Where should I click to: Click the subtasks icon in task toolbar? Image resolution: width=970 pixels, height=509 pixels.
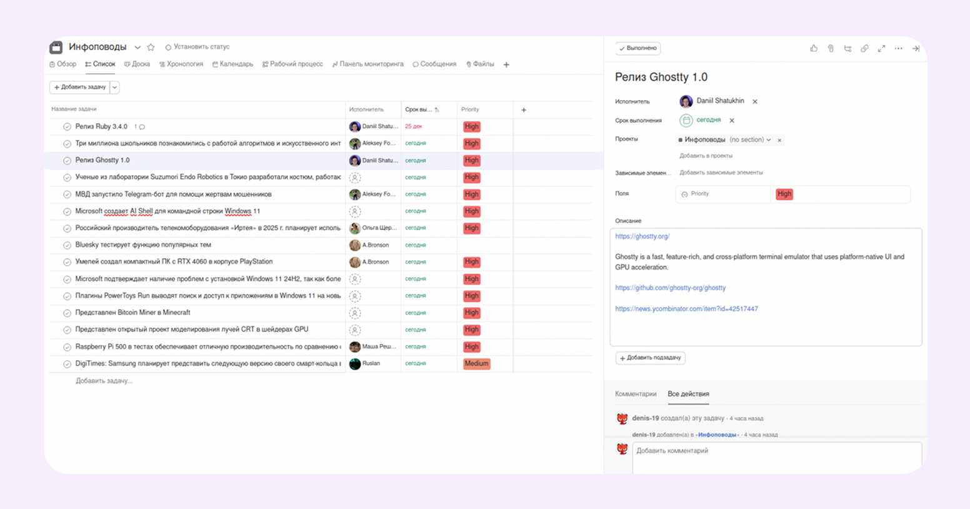tap(847, 48)
